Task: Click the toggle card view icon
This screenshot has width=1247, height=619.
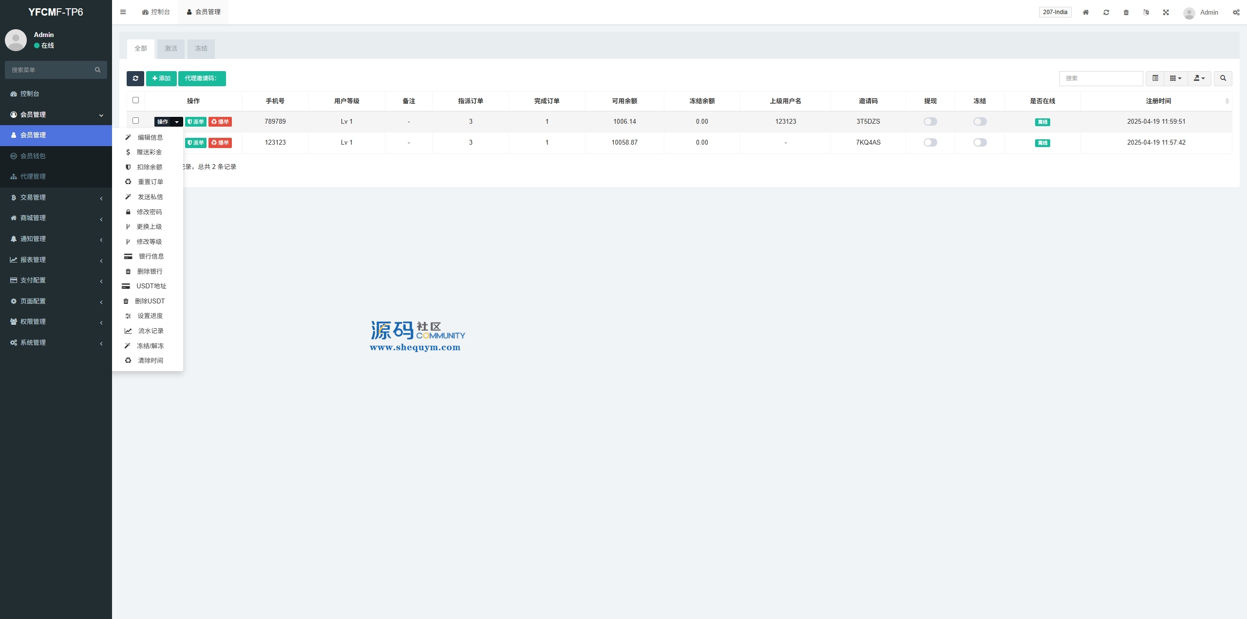Action: tap(1155, 78)
